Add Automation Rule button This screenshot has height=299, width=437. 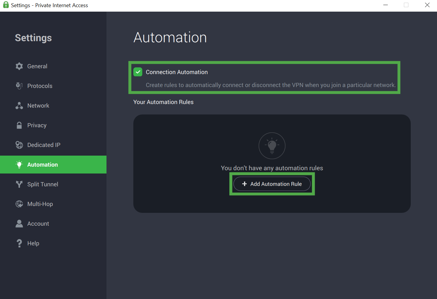point(272,184)
